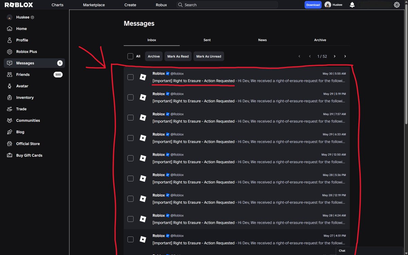Jump to last page of messages
Image resolution: width=408 pixels, height=255 pixels.
point(345,56)
